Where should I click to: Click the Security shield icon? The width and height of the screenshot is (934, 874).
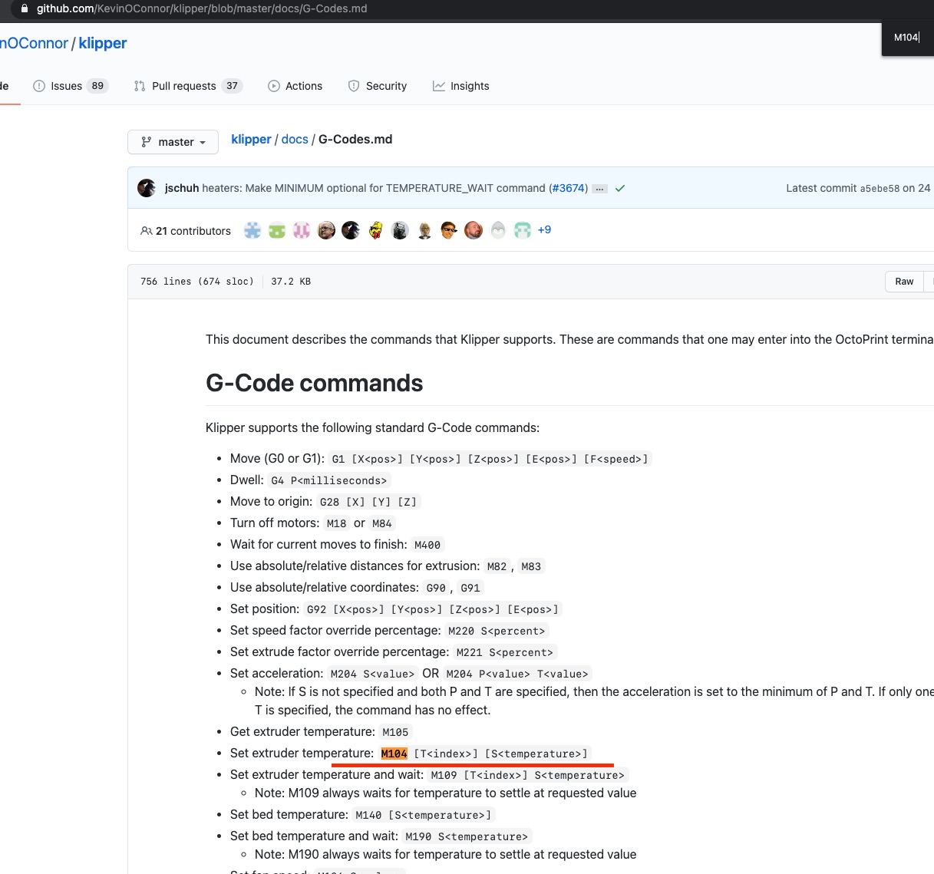(x=354, y=86)
